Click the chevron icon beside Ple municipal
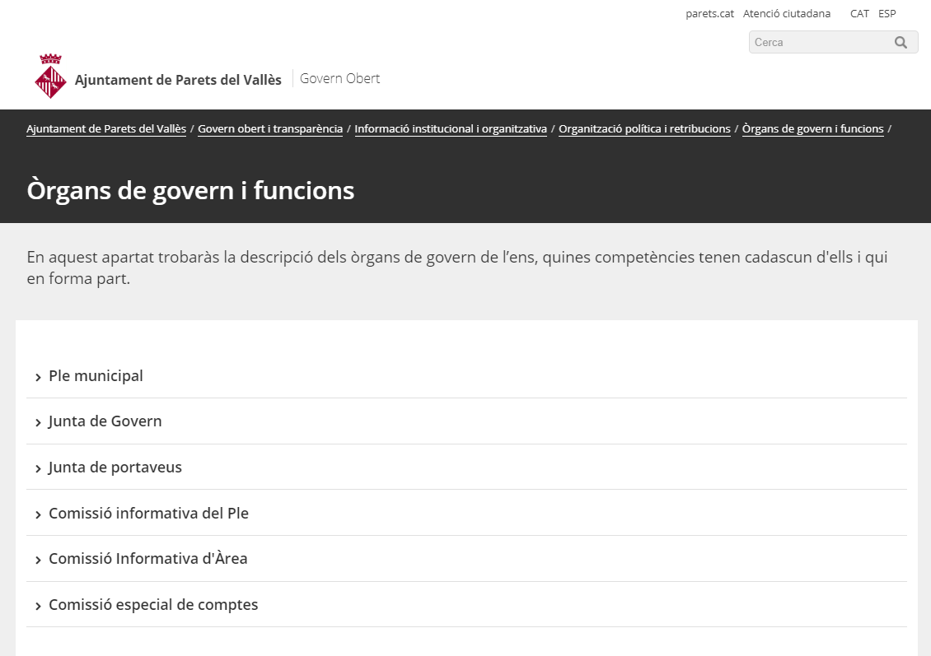 pos(38,377)
